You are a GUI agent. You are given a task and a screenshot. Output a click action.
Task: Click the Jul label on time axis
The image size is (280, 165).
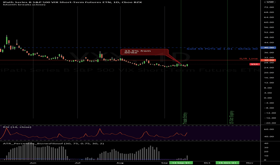coord(77,163)
